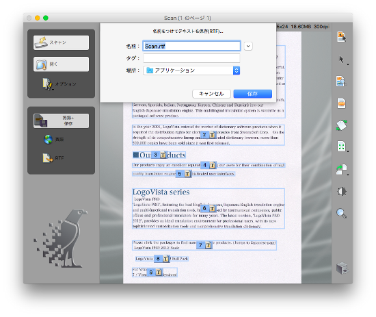This screenshot has width=376, height=317.
Task: Click the page turn icon with green arrow
Action: point(341,169)
